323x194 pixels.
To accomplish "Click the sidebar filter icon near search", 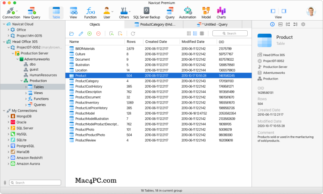I will 5,183.
